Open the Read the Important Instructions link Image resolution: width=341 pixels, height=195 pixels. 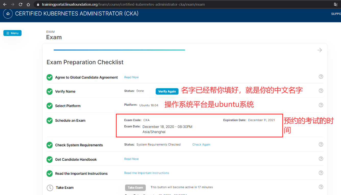147,173
